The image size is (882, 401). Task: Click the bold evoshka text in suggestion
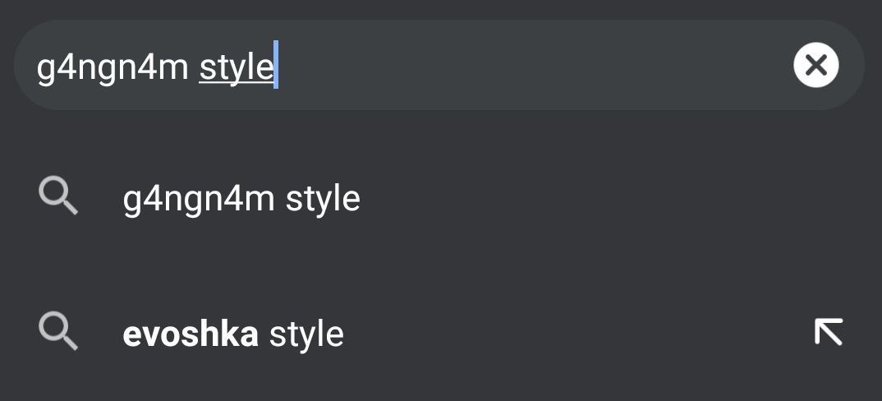point(191,334)
